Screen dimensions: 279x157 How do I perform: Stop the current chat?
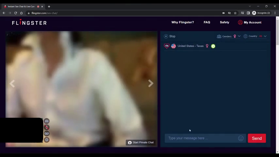[170, 36]
